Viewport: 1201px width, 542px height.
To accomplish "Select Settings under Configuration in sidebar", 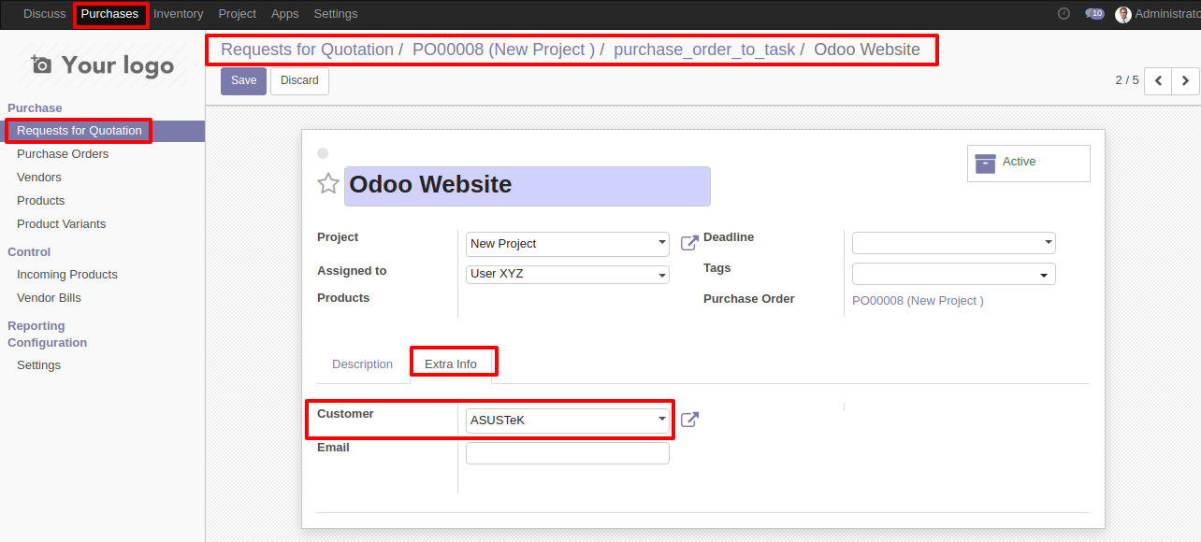I will click(38, 365).
